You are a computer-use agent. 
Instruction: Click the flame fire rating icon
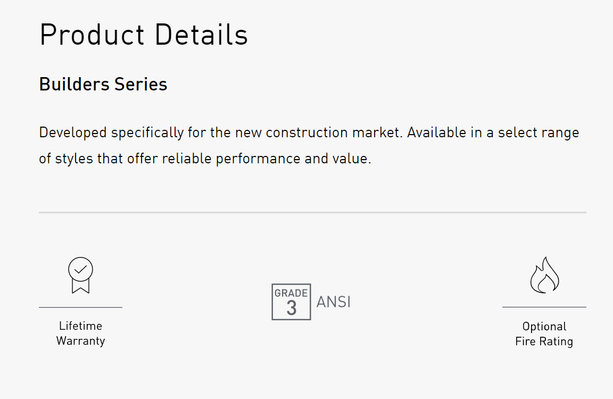(544, 275)
